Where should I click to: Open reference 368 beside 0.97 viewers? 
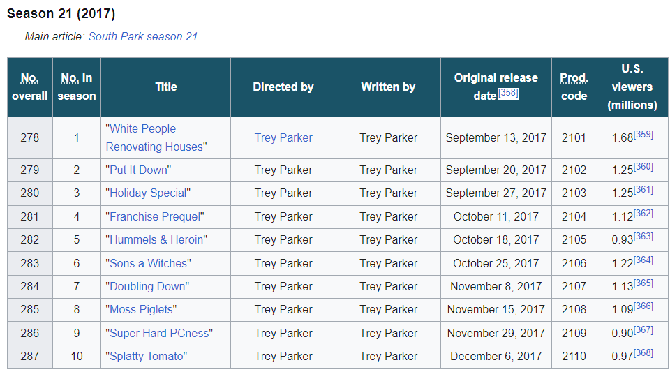coord(643,352)
